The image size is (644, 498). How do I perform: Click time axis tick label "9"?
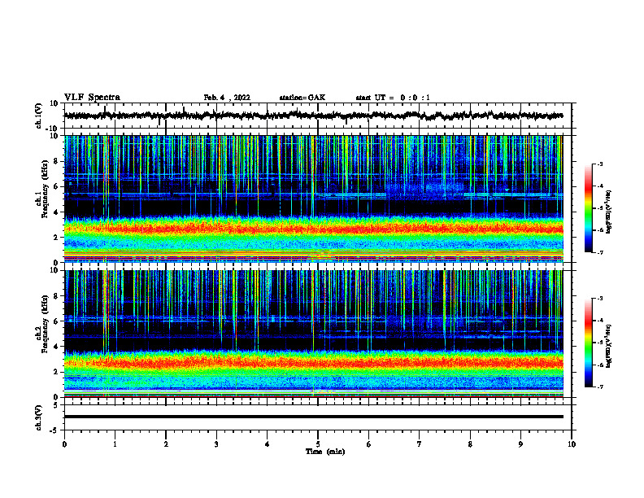520,444
